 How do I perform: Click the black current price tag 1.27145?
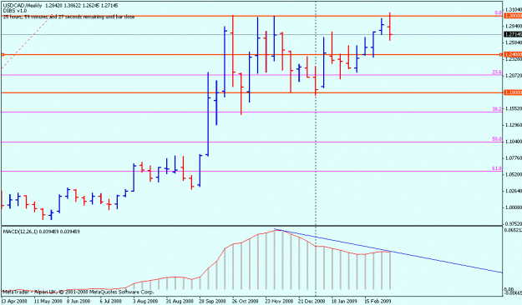tap(513, 34)
